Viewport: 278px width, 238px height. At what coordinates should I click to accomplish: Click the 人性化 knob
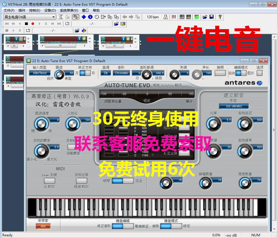[73, 124]
